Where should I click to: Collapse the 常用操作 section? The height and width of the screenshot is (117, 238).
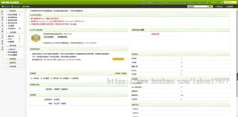pyautogui.click(x=14, y=11)
